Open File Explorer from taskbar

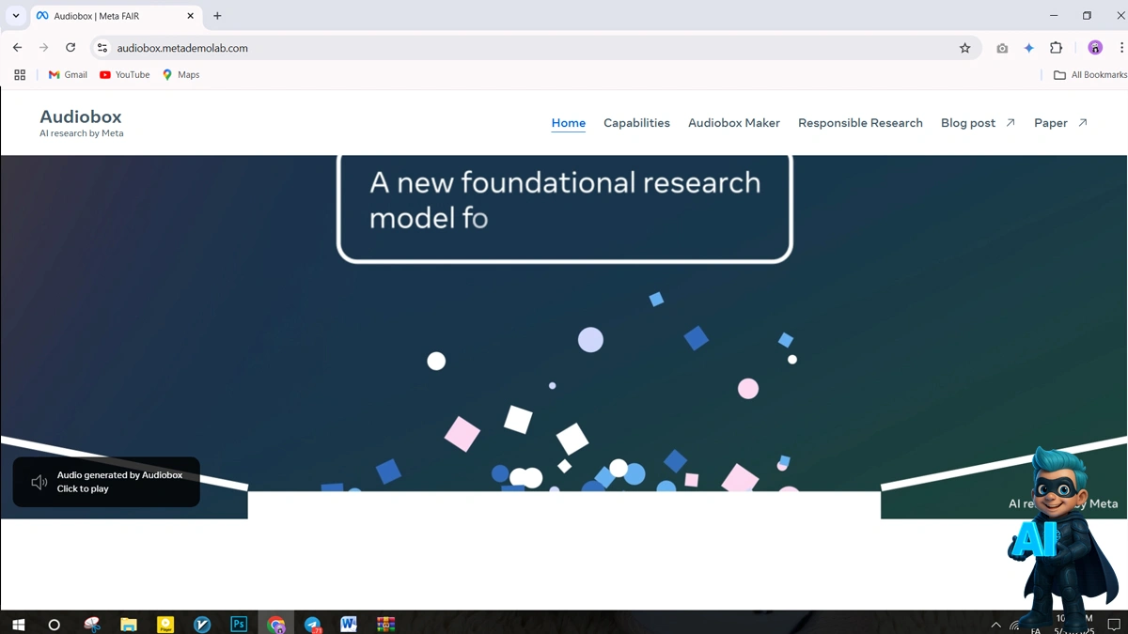pos(129,625)
